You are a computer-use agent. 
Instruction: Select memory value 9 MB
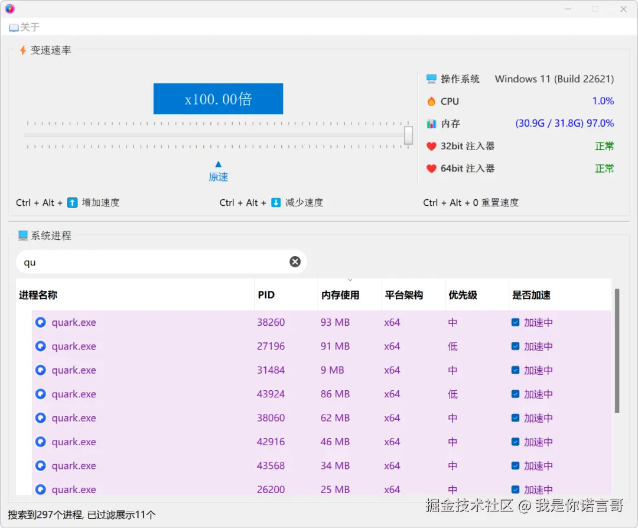click(333, 370)
